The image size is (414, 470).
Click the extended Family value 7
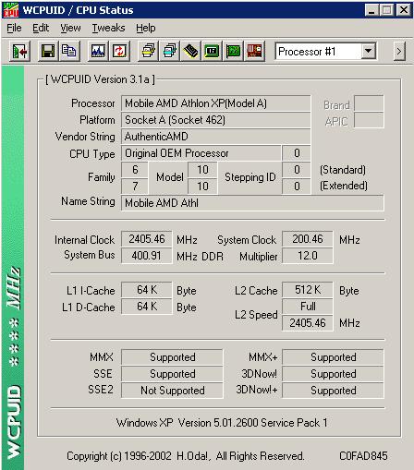tap(135, 187)
